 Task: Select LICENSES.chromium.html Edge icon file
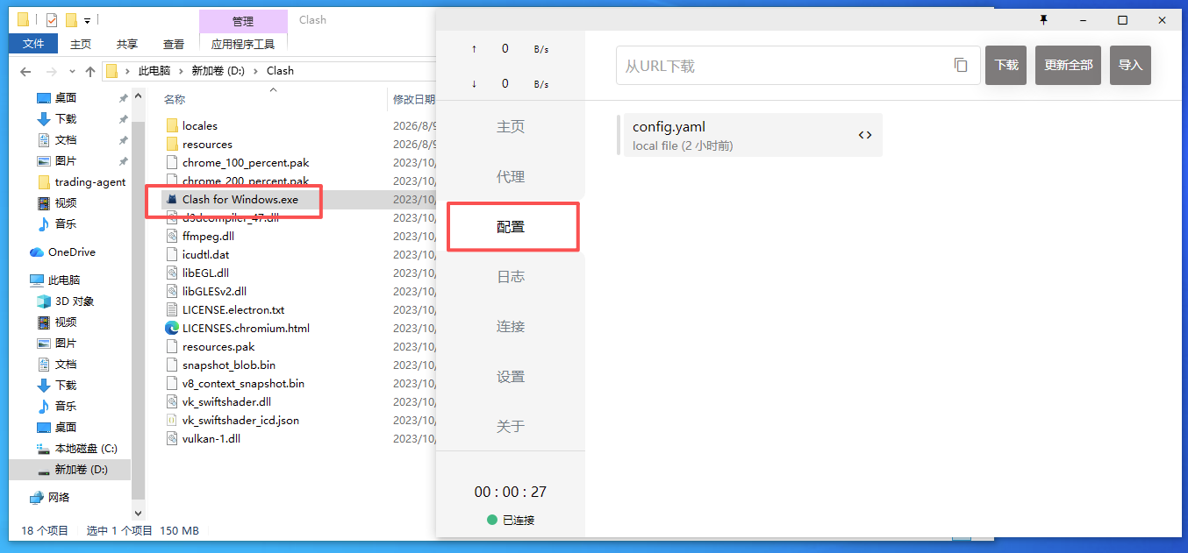(x=172, y=328)
